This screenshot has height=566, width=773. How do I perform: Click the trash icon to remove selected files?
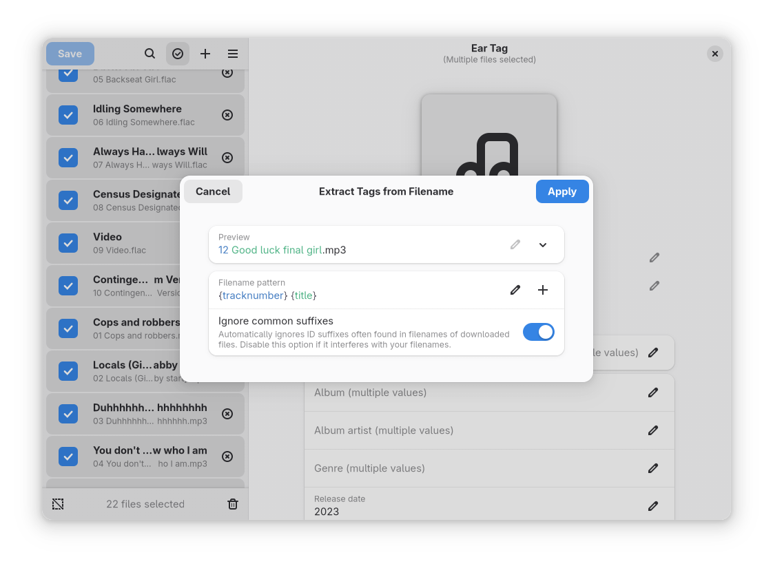(x=233, y=504)
